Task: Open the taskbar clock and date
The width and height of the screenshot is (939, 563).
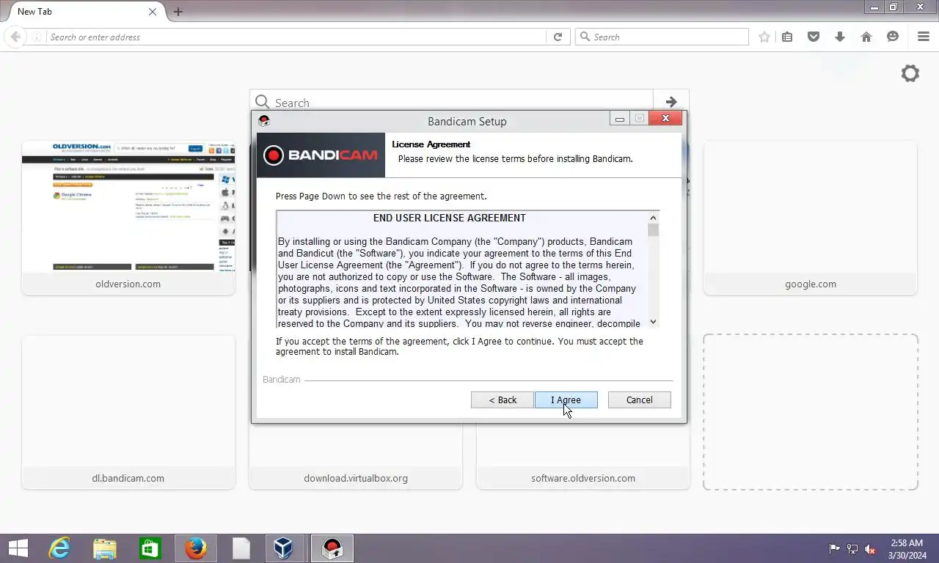Action: tap(907, 549)
